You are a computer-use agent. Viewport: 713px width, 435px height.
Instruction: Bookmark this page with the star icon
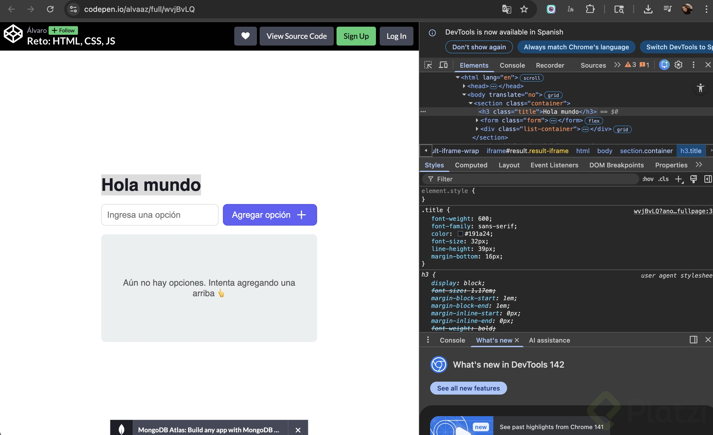[524, 9]
